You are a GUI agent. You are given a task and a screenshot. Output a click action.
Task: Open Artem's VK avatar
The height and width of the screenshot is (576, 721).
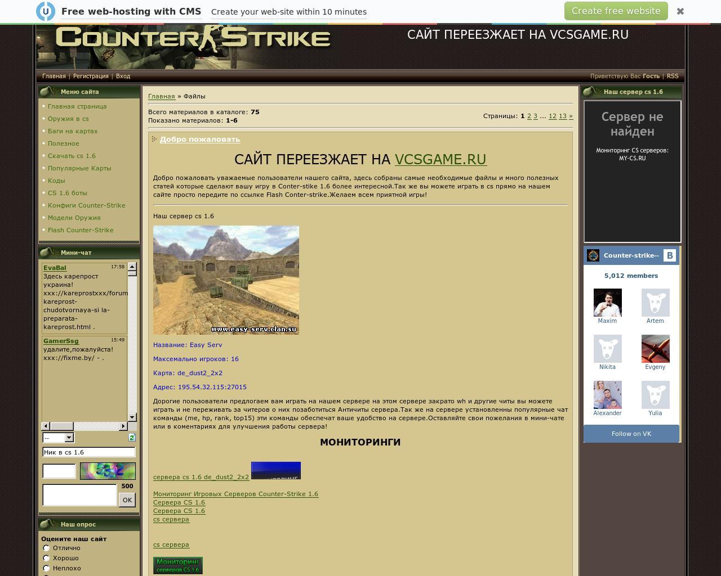coord(655,303)
